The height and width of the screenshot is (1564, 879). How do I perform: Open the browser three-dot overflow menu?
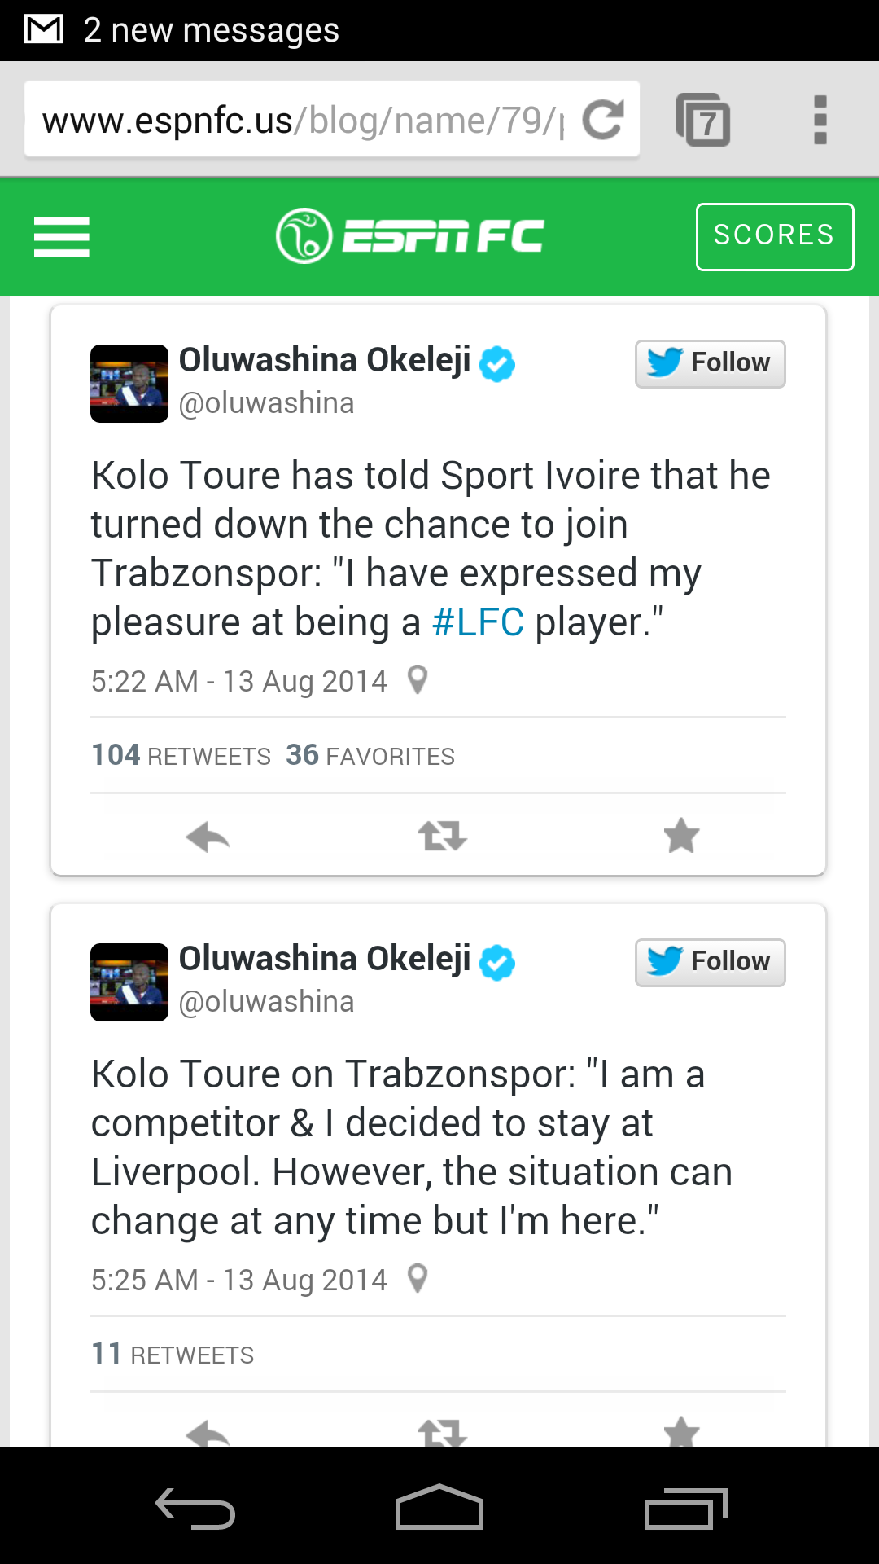point(820,120)
